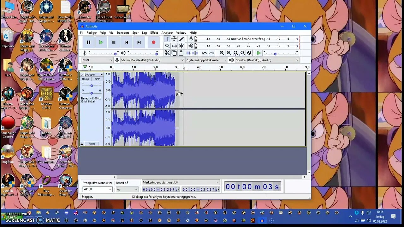Click the playback meter speaker icon
This screenshot has width=404, height=227.
pos(191,46)
